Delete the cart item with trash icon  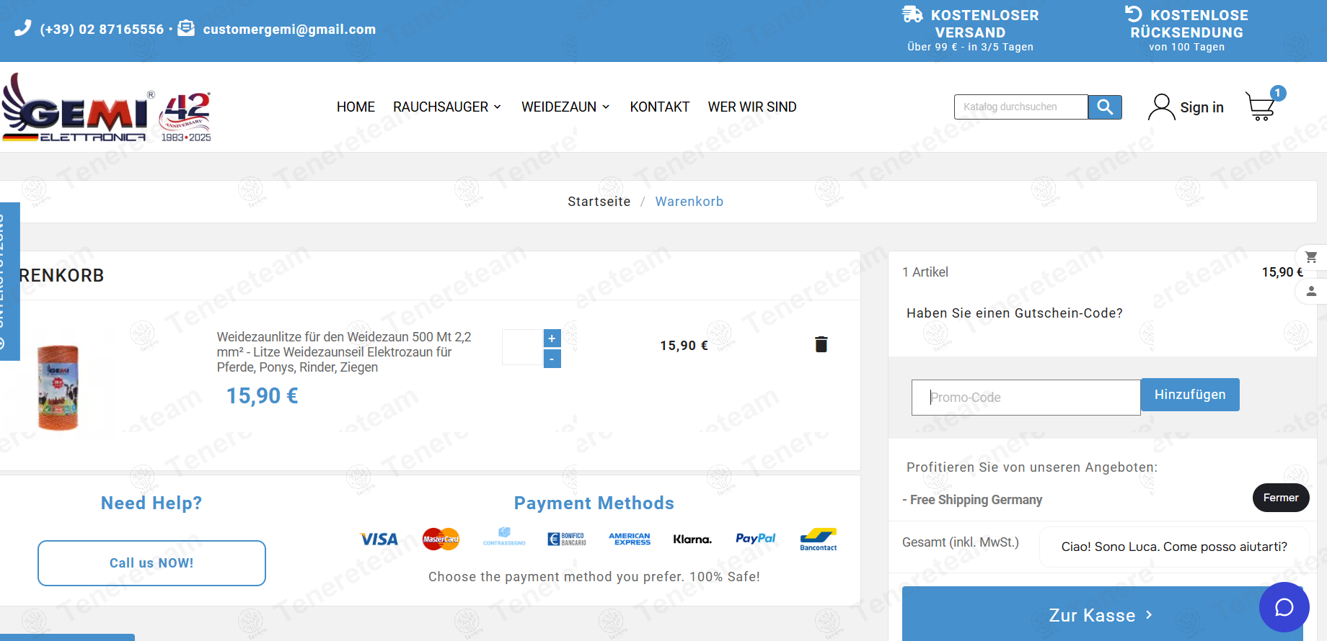tap(821, 344)
